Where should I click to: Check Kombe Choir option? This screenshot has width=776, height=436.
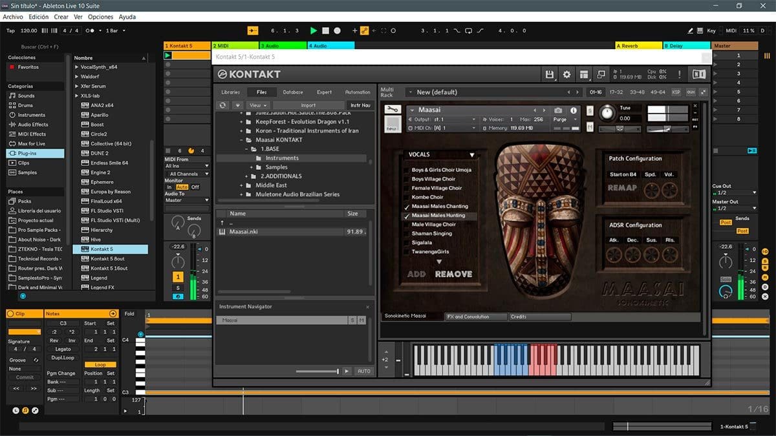(407, 197)
